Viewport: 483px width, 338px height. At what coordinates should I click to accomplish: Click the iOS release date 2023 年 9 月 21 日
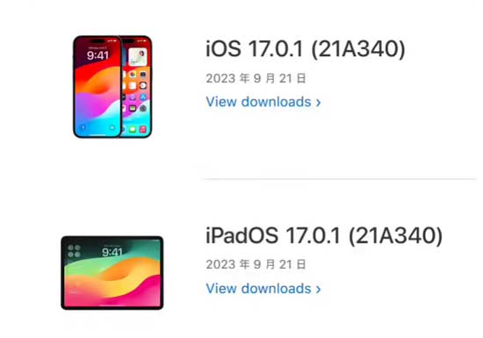256,78
